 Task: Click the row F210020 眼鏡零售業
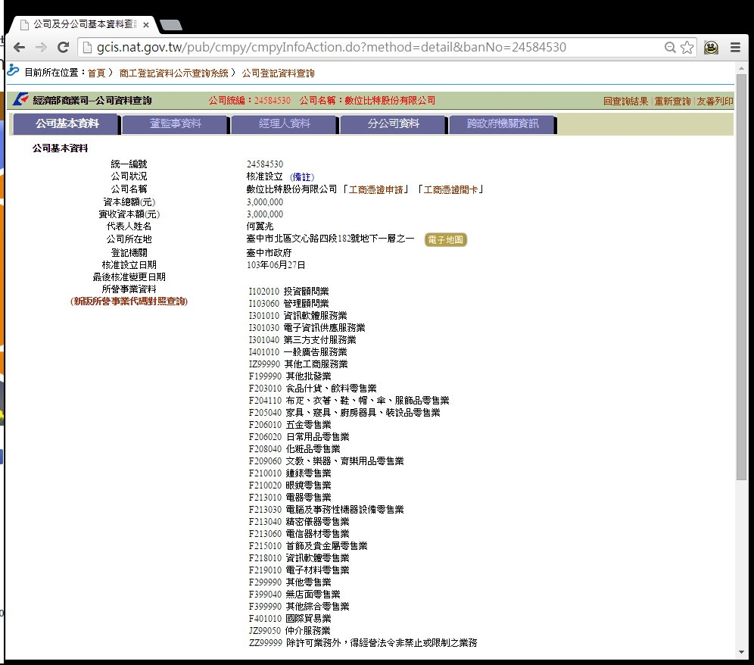290,485
